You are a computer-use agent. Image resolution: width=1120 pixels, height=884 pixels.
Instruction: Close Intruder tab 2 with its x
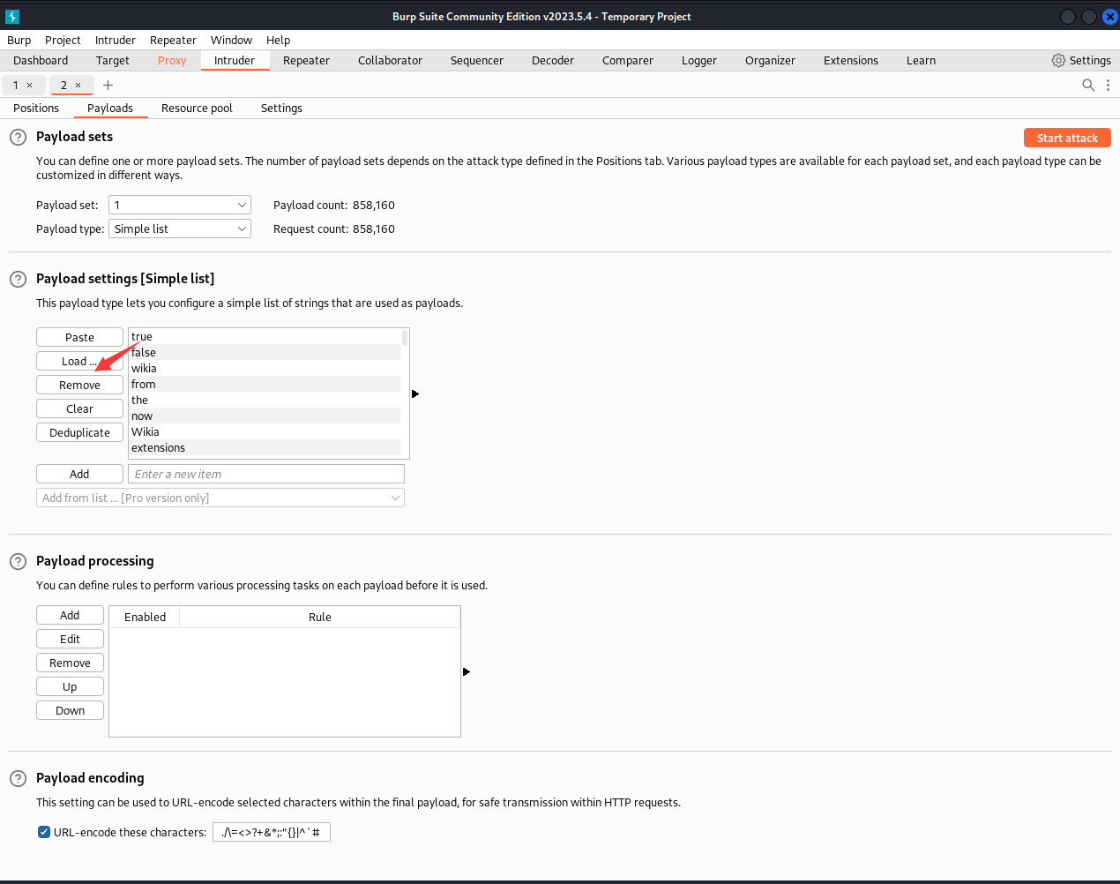[x=78, y=86]
